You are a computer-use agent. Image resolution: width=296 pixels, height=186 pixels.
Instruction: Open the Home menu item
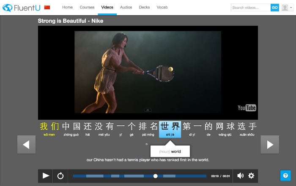pos(67,7)
